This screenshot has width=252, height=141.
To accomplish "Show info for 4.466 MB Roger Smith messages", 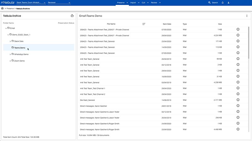I will (238, 129).
